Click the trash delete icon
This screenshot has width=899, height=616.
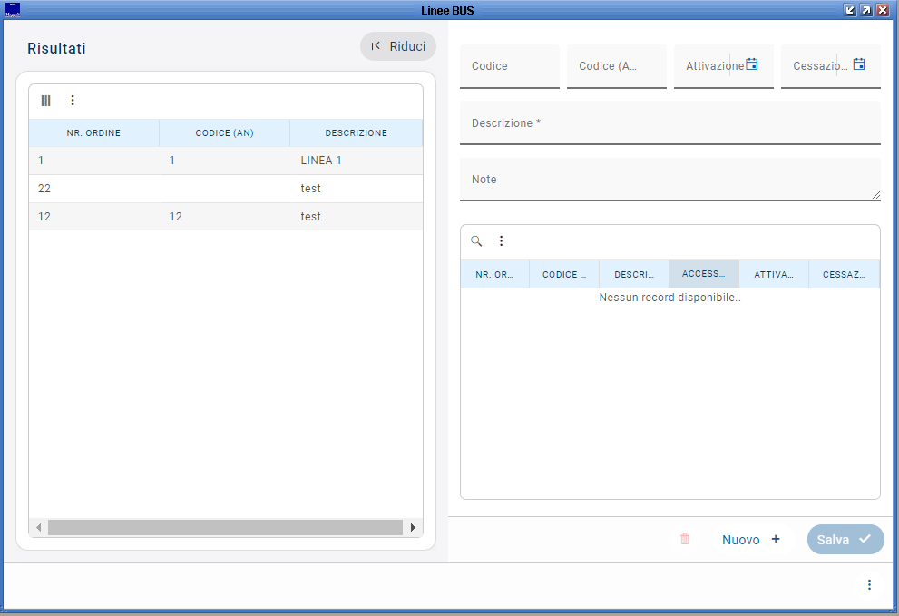(685, 539)
